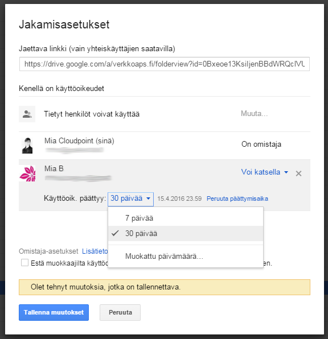
Task: Choose Muokattu päivämäärä… option
Action: coord(186,257)
